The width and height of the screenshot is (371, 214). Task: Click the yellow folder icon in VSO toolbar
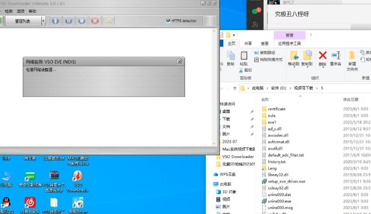tap(108, 21)
